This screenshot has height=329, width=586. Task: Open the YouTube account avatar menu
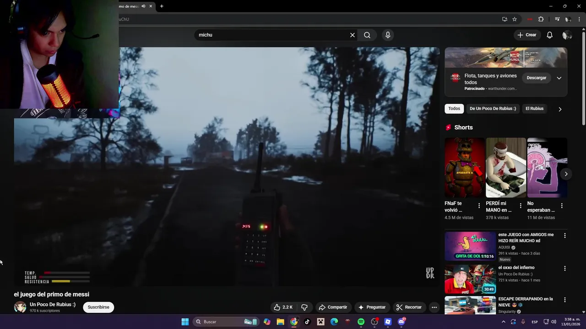(567, 35)
